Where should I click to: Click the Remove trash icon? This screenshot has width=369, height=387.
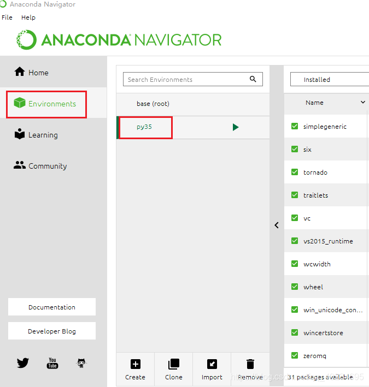coord(250,364)
